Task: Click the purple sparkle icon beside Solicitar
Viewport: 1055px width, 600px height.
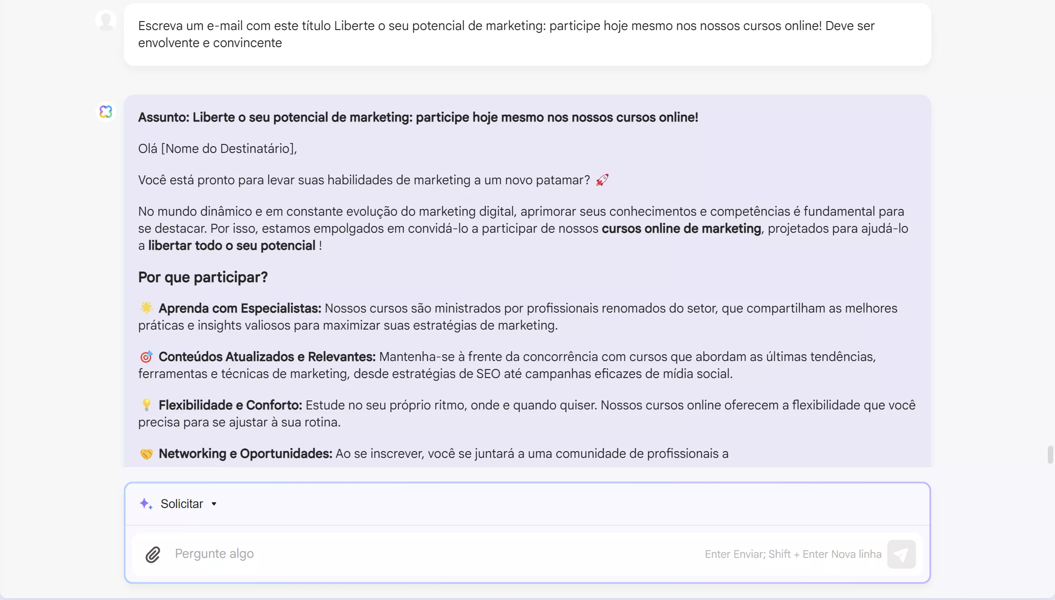Action: [146, 504]
